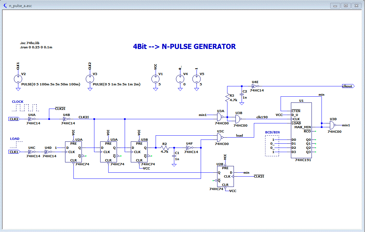Select the clkout output port flag
Viewport: 365px width, 232px height.
point(348,86)
